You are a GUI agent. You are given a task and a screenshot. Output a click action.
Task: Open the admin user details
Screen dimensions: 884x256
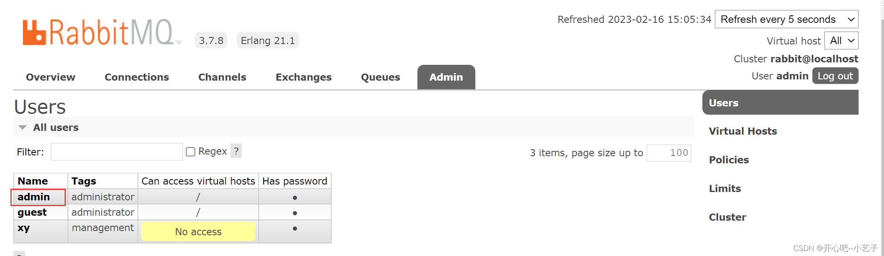point(33,197)
